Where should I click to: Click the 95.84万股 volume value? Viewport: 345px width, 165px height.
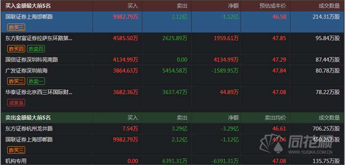click(328, 38)
